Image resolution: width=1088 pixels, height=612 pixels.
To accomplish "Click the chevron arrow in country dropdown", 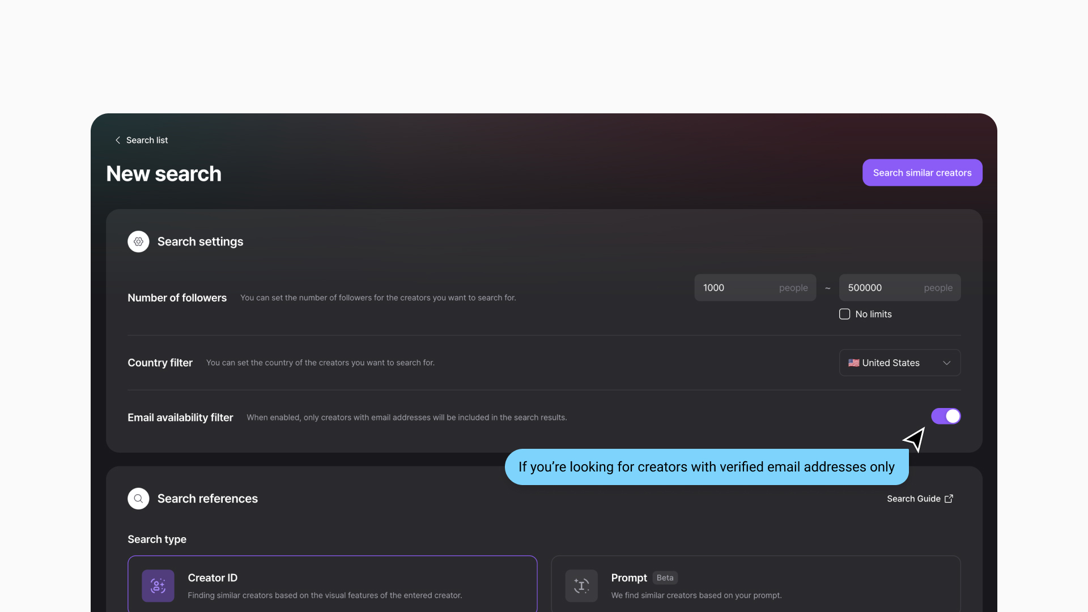I will [x=946, y=363].
